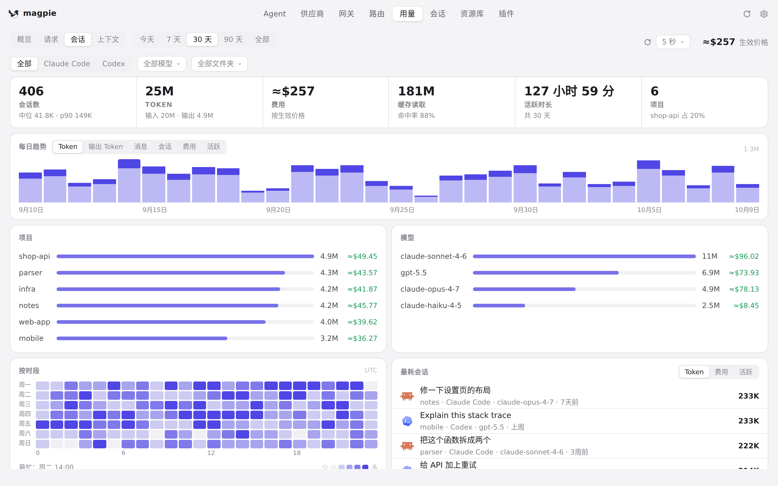Viewport: 778px width, 486px height.
Task: Open the 修一下设置页的布局 session row
Action: pos(580,396)
